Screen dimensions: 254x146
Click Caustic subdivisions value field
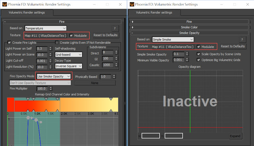coord(108,65)
